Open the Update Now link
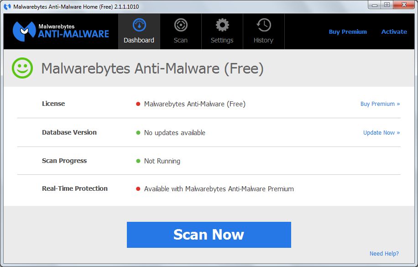Image resolution: width=418 pixels, height=267 pixels. coord(381,132)
